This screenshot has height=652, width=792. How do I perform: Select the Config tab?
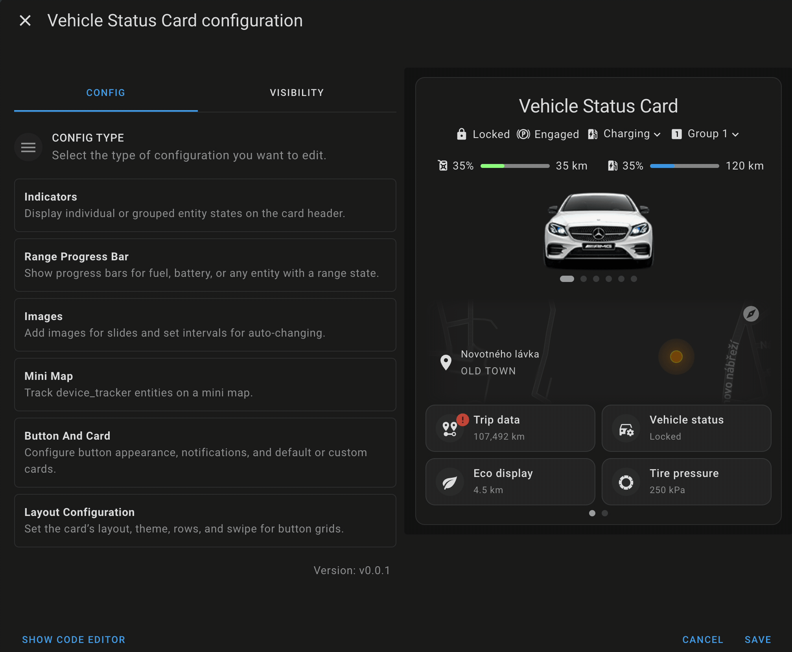[x=106, y=93]
